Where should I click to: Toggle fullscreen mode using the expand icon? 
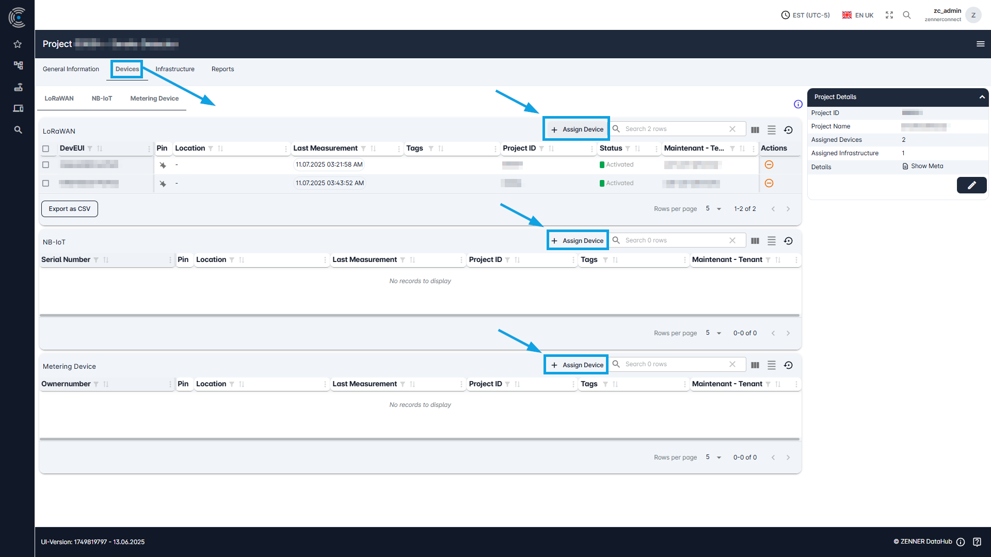coord(889,15)
